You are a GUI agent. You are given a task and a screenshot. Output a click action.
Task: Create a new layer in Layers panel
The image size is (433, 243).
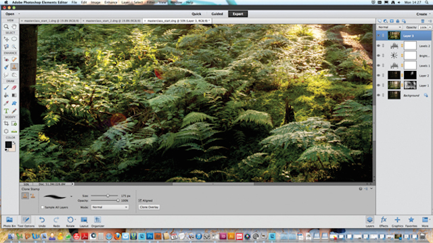tap(380, 21)
